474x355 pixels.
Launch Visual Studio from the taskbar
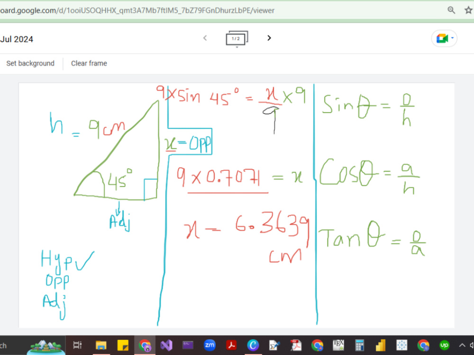[x=166, y=346]
